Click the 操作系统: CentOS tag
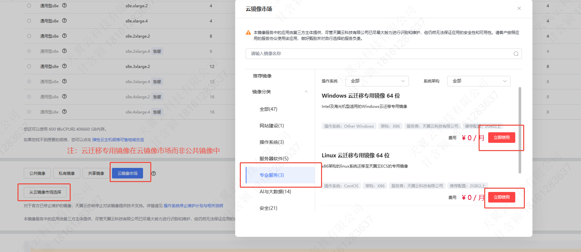This screenshot has width=581, height=252. [x=341, y=186]
